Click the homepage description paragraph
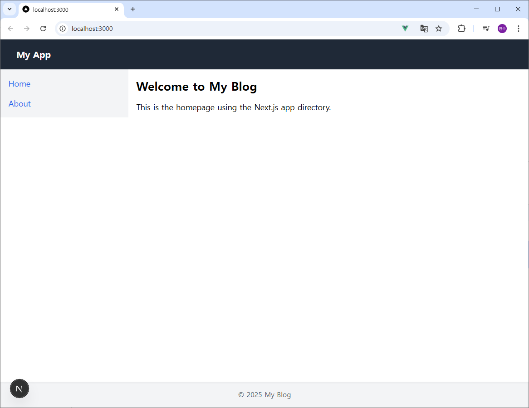529x408 pixels. tap(234, 107)
